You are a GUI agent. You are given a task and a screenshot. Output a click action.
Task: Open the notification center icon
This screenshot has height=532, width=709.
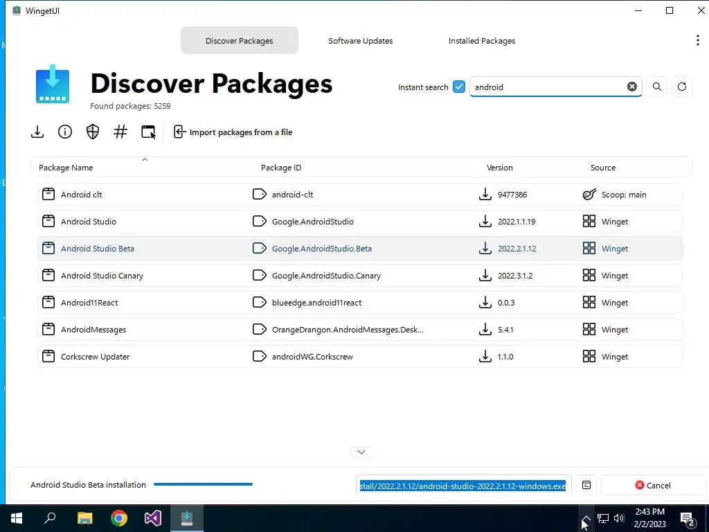click(688, 519)
